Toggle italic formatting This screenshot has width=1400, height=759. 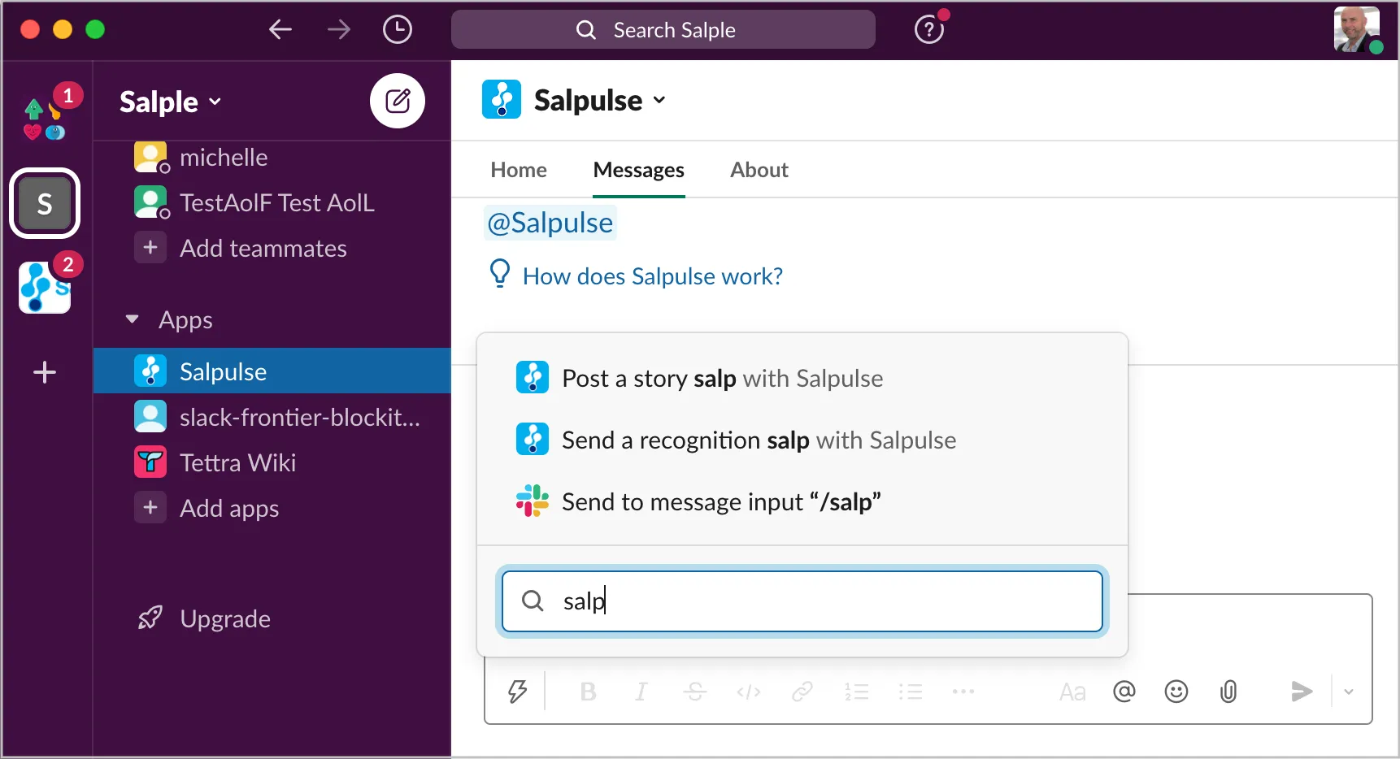coord(641,692)
